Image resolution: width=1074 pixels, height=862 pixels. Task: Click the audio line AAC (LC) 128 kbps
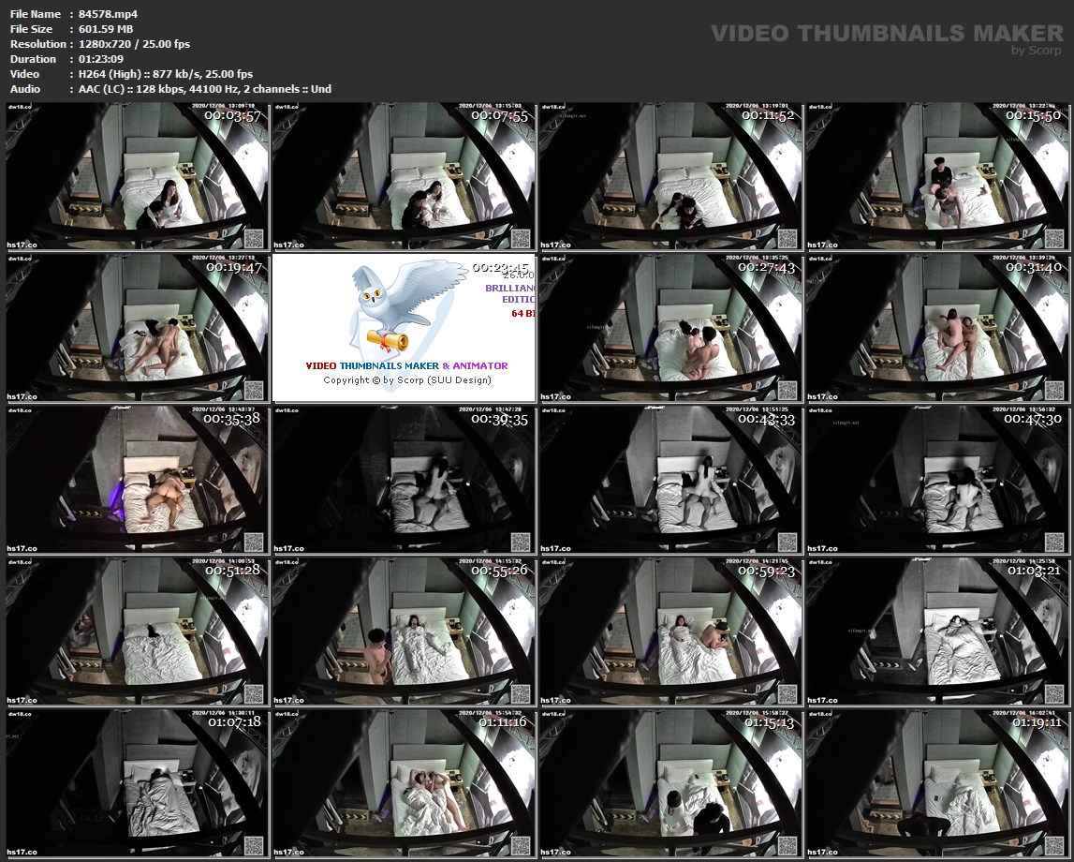coord(205,89)
